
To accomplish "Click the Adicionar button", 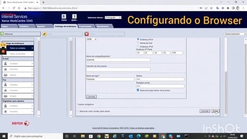I will click(20, 34).
